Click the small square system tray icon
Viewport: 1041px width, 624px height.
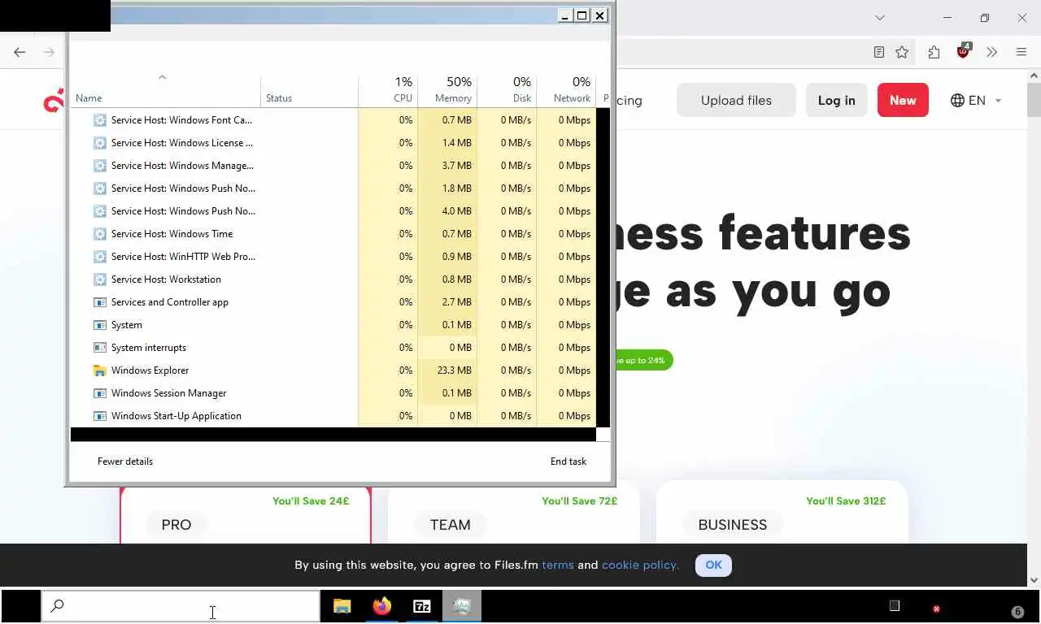[x=895, y=605]
